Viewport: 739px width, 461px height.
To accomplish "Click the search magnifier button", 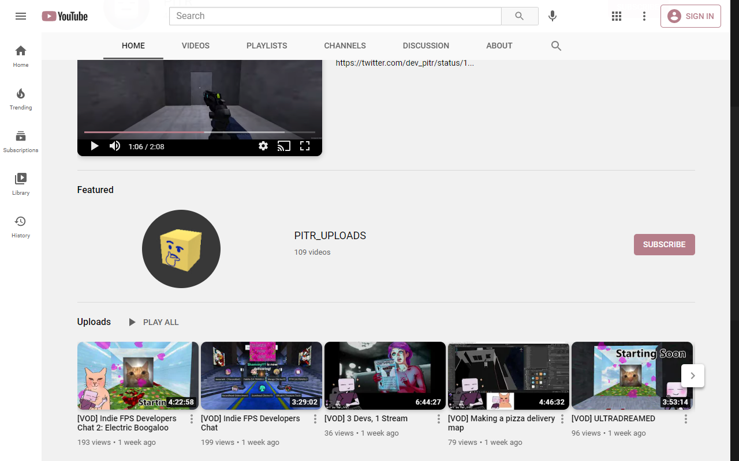I will point(520,16).
